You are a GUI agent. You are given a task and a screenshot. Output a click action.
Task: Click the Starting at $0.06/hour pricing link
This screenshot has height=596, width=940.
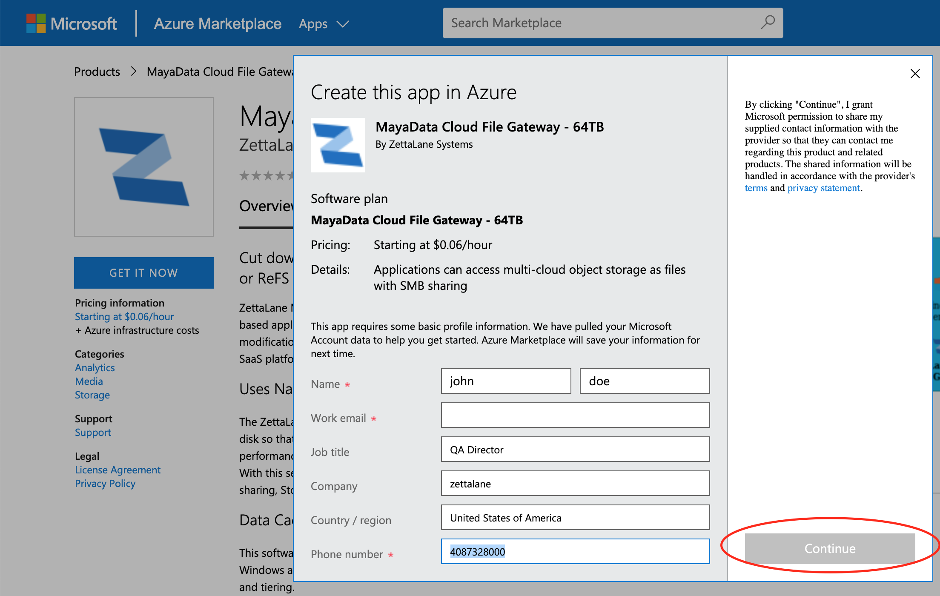click(x=124, y=317)
